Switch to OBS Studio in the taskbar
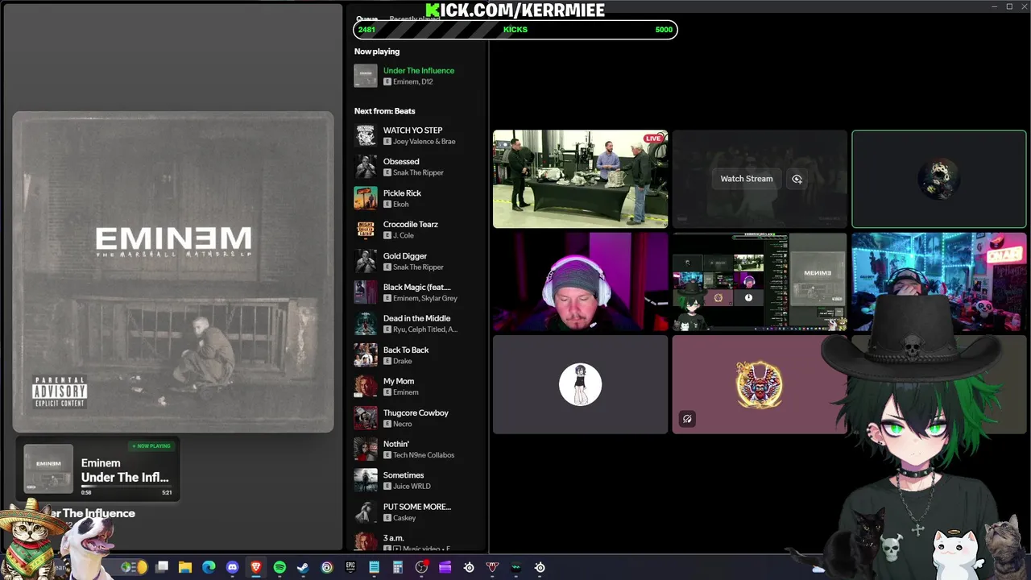 pos(421,567)
